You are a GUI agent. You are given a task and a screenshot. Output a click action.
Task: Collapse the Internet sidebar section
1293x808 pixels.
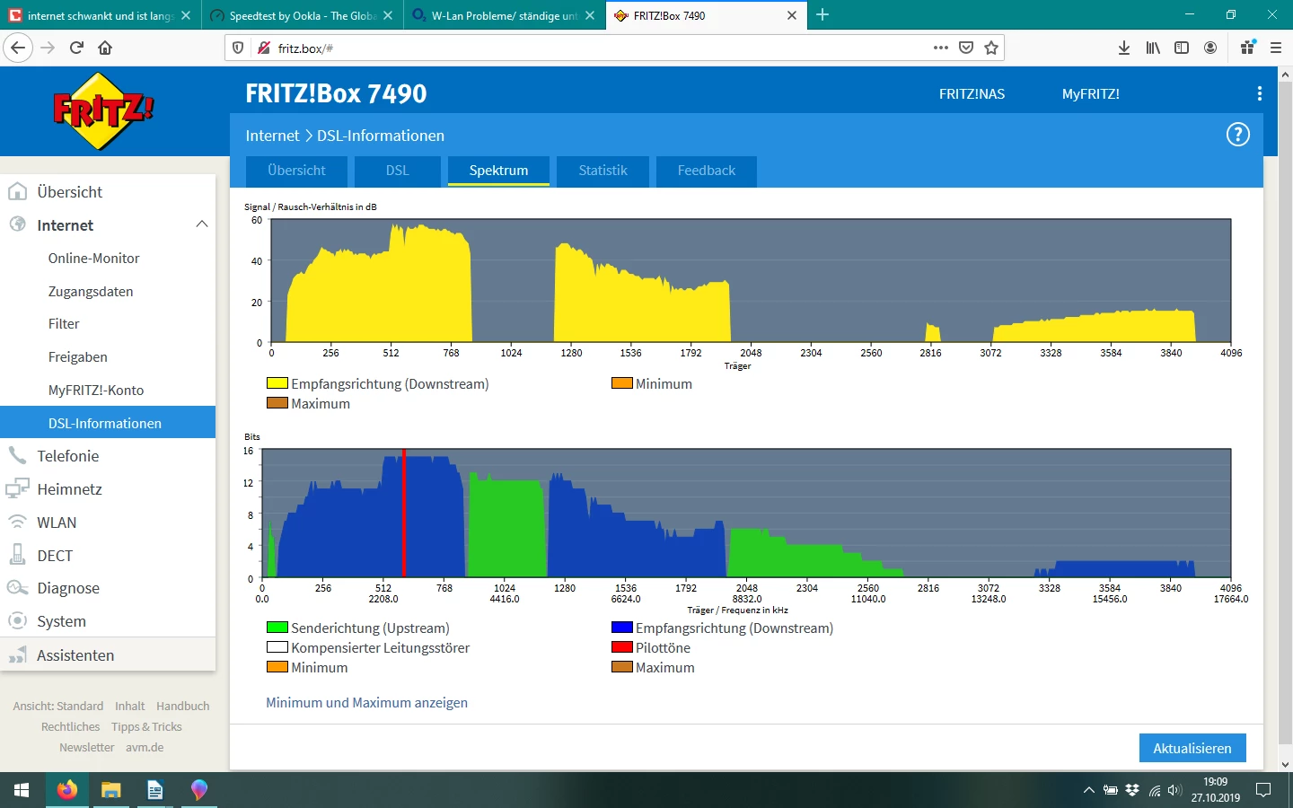pyautogui.click(x=202, y=224)
